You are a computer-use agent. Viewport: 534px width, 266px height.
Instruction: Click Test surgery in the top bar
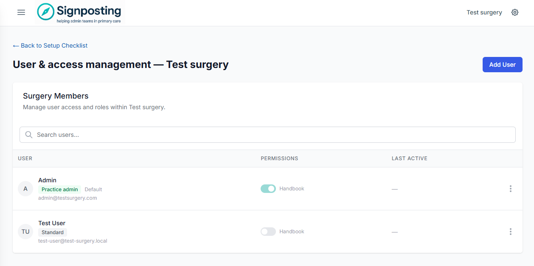(x=484, y=12)
